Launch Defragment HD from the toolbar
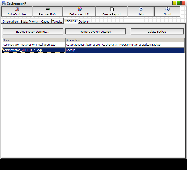This screenshot has width=187, height=170. click(x=79, y=12)
